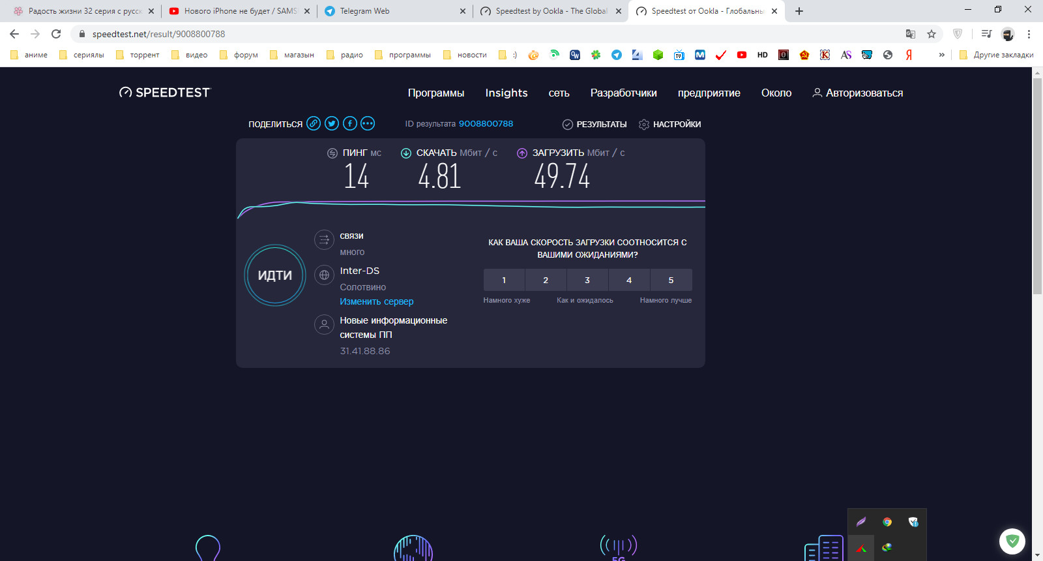1043x561 pixels.
Task: Close the Telegram Web tab
Action: pos(462,11)
